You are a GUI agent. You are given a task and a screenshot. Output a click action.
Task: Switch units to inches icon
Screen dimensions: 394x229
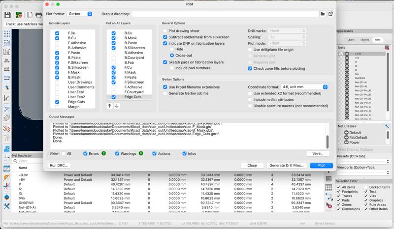[x=7, y=60]
